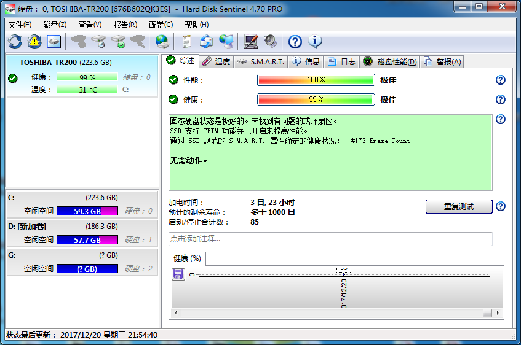
Task: Click the (? GB) free space bar
Action: coord(87,269)
